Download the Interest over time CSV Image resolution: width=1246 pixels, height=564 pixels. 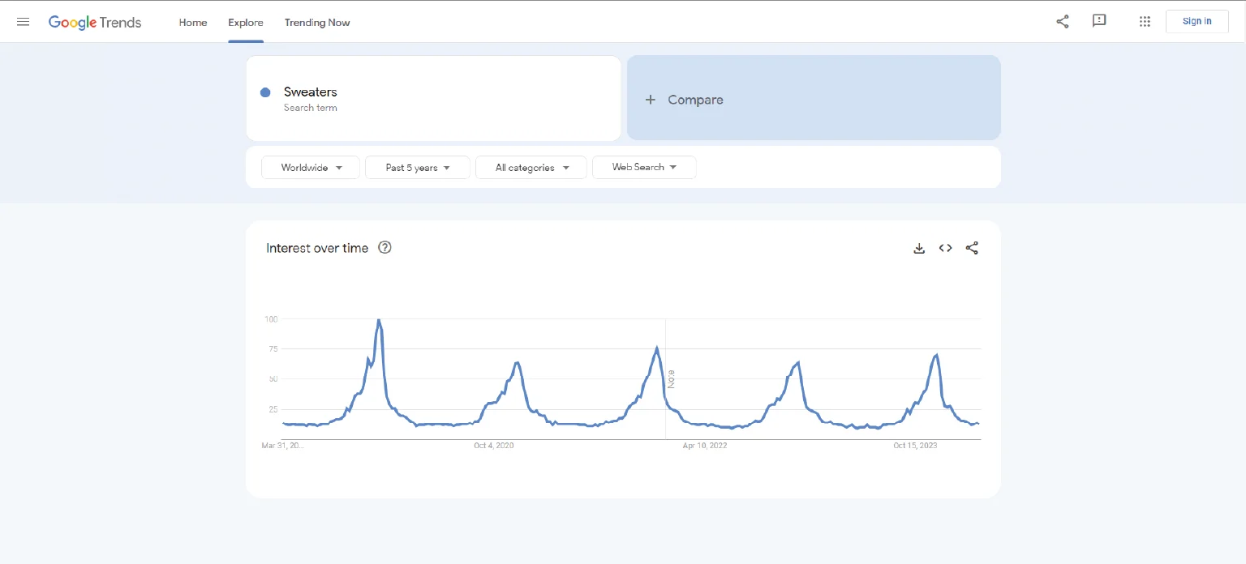click(919, 249)
